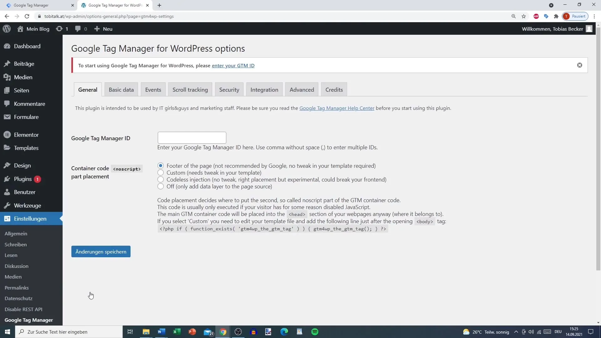
Task: Open Permalinks settings submenu
Action: tap(17, 288)
